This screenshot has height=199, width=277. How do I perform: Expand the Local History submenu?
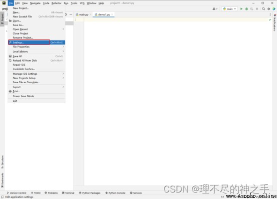pyautogui.click(x=36, y=52)
